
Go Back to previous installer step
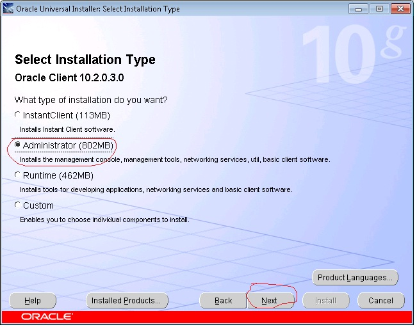pyautogui.click(x=224, y=302)
